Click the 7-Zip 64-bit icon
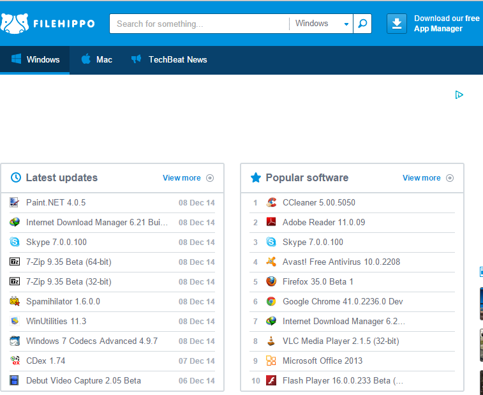This screenshot has height=395, width=483. pos(15,262)
